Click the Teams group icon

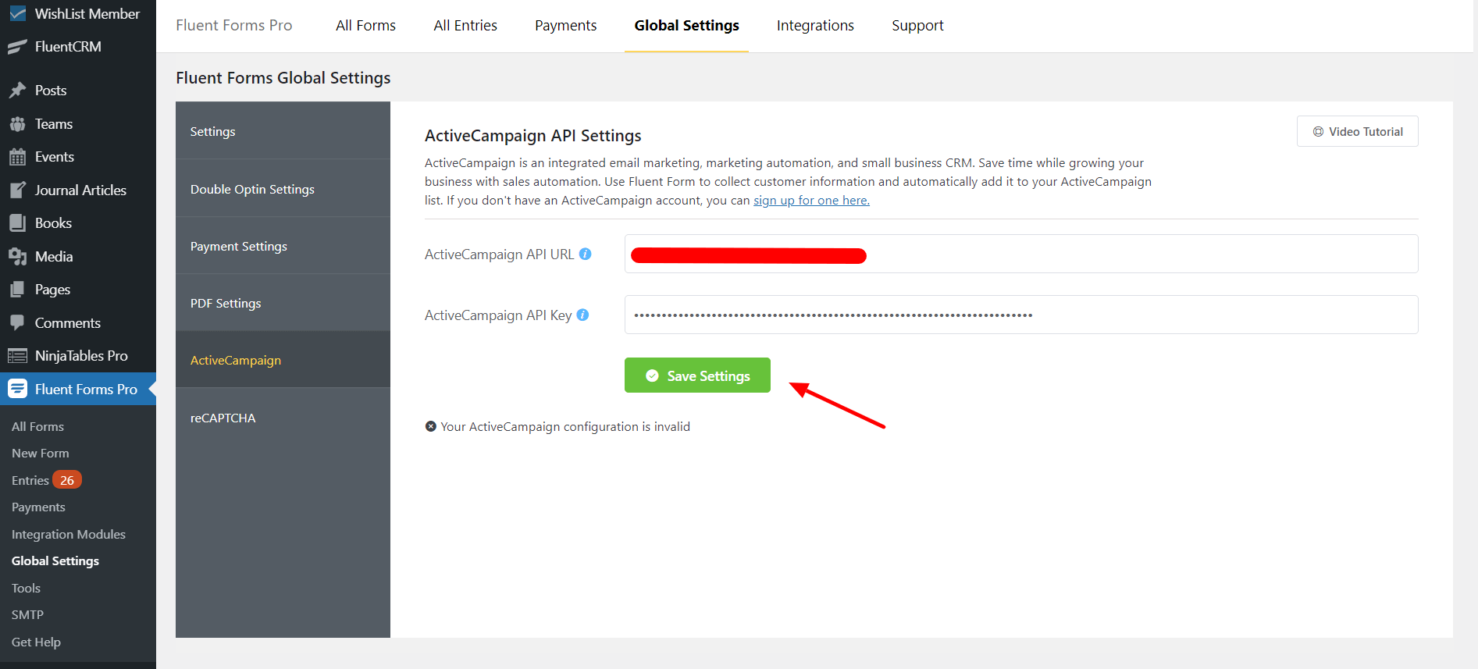[x=17, y=124]
